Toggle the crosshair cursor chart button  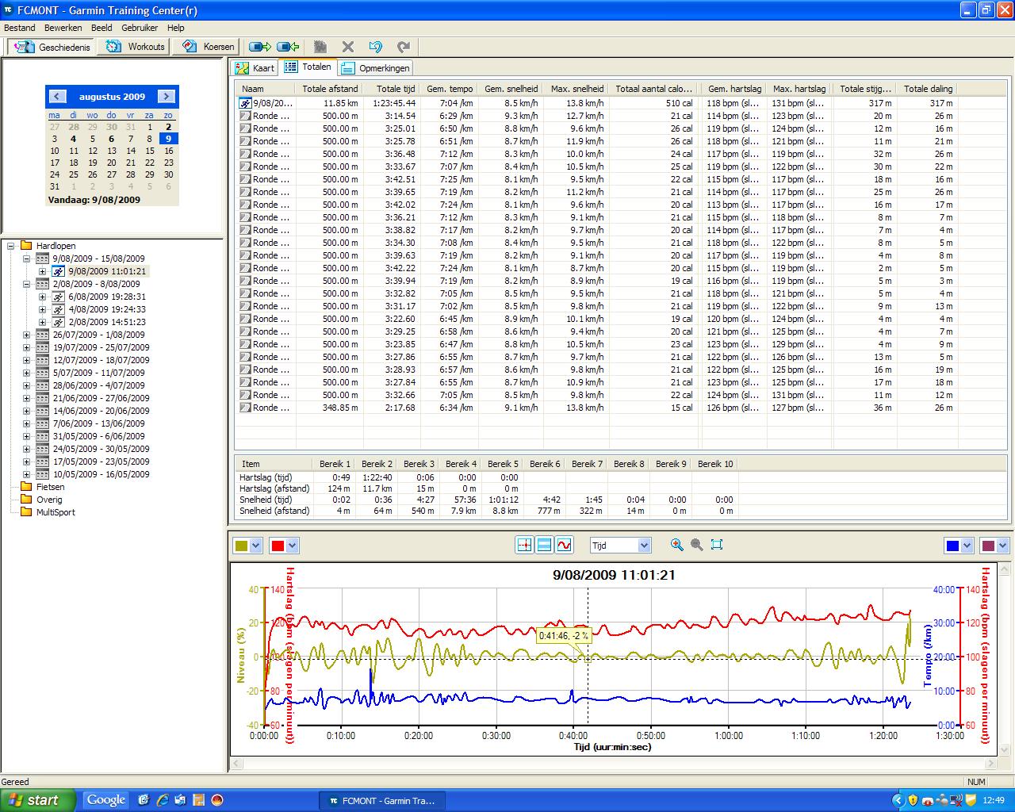[524, 545]
